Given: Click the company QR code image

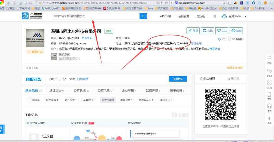Looking at the screenshot, I should pyautogui.click(x=220, y=104).
